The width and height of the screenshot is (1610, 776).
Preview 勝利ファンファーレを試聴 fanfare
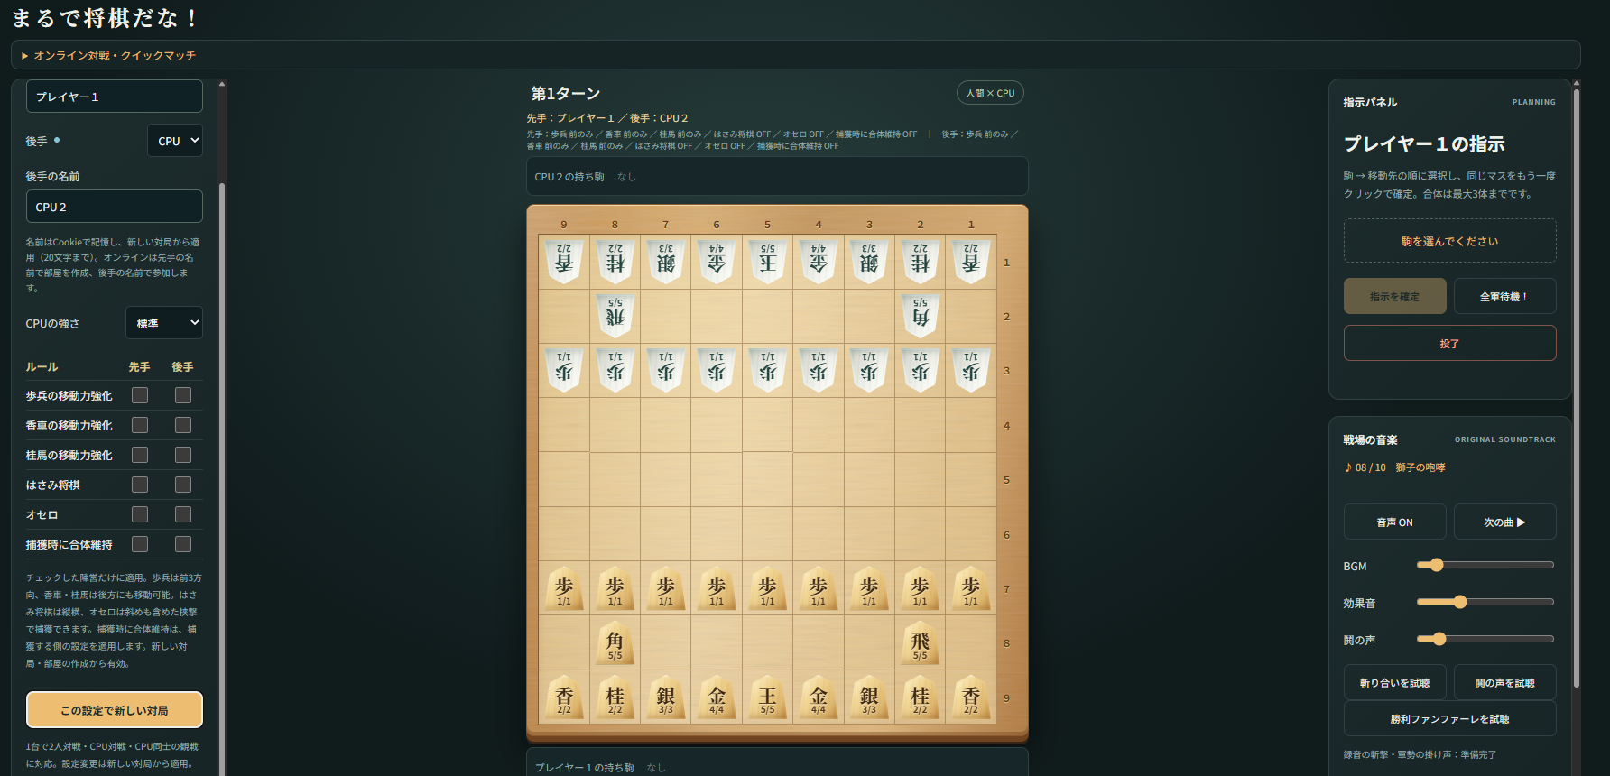[x=1449, y=718]
